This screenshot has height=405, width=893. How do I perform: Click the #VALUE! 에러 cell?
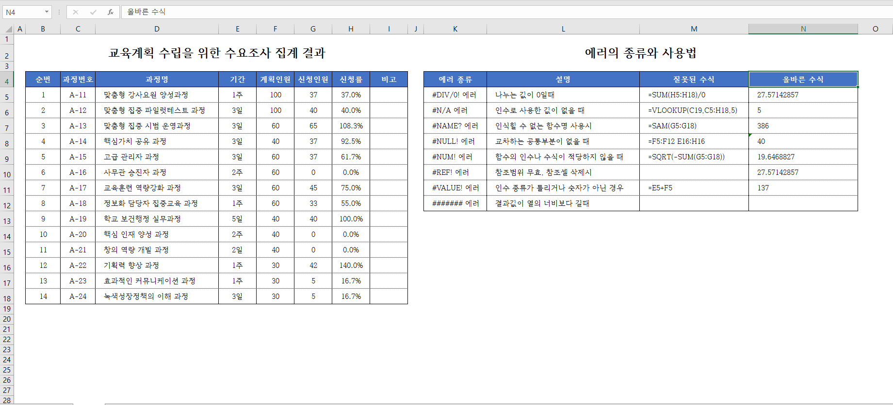(x=455, y=188)
